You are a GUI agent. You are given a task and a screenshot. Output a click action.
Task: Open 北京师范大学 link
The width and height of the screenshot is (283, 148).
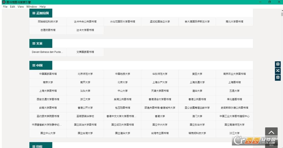(x=85, y=74)
